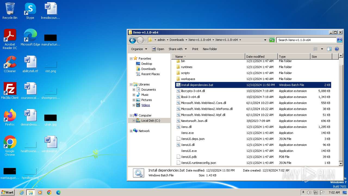The image size is (348, 196).
Task: Open Acrobat Reader DC desktop icon
Action: click(10, 39)
